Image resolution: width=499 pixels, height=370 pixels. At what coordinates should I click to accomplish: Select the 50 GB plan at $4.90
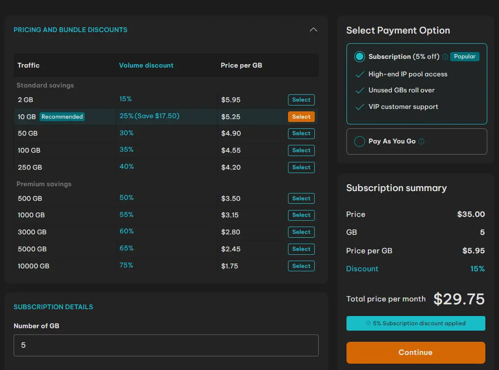(x=301, y=133)
